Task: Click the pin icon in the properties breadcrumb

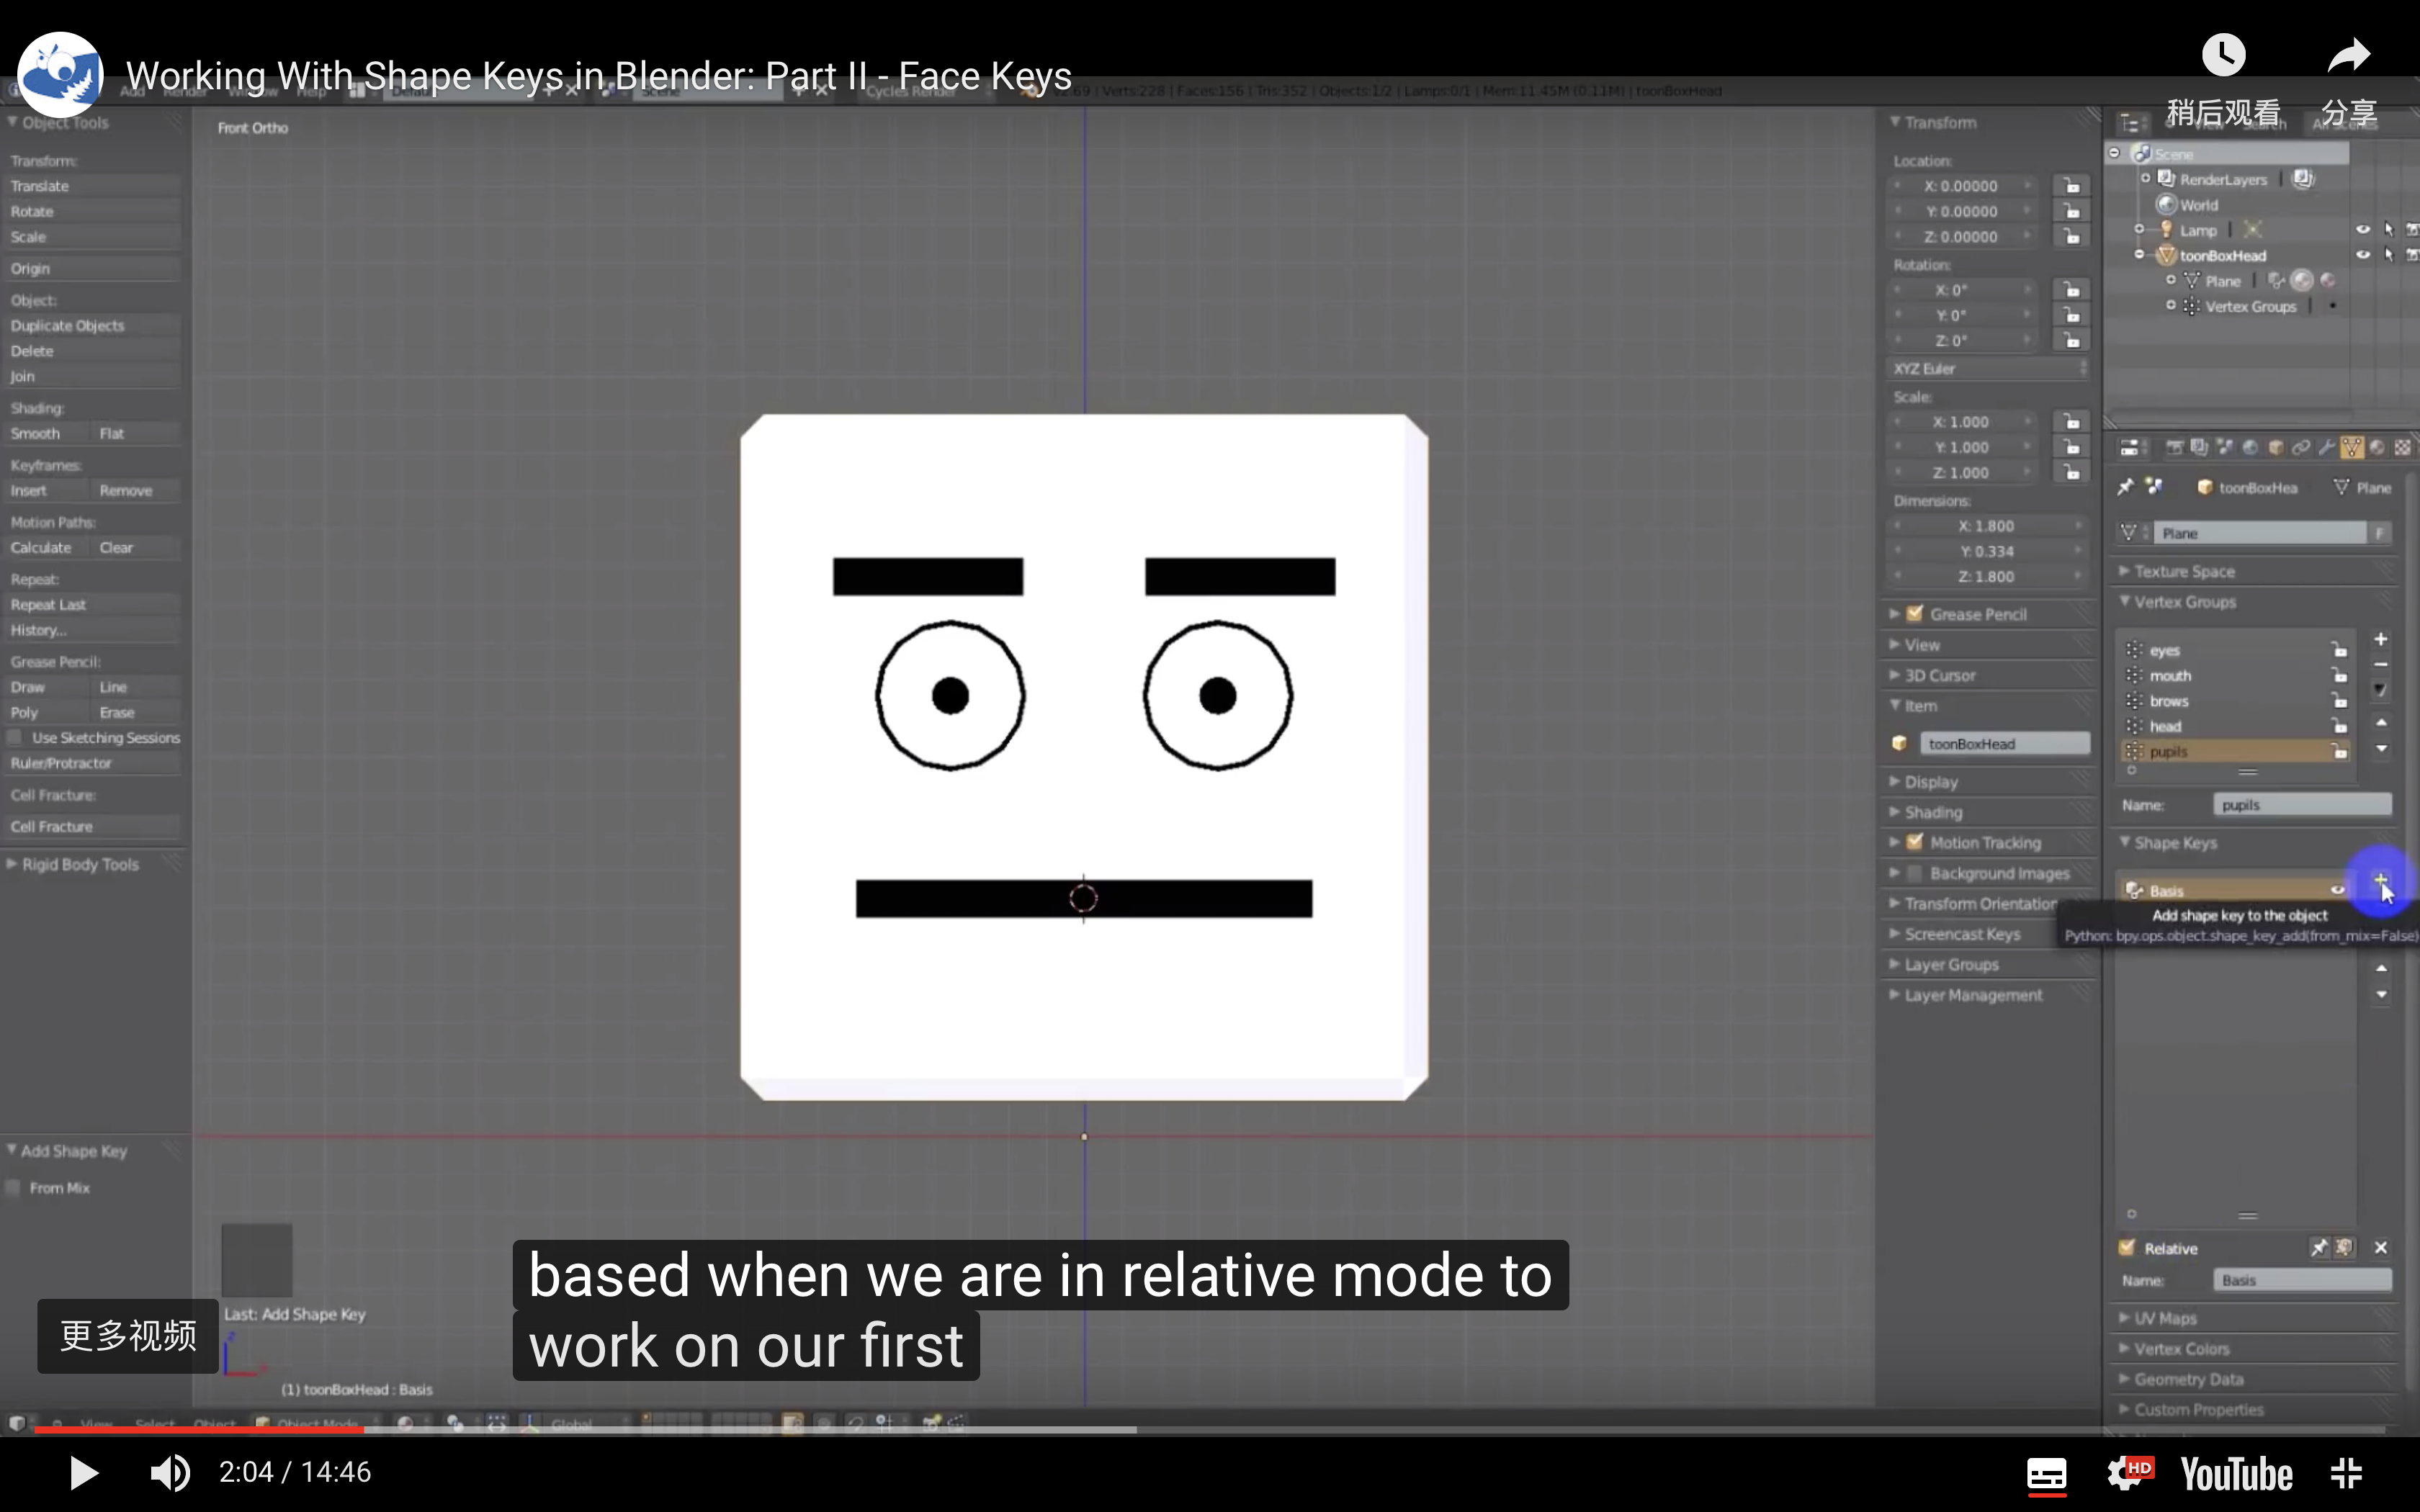Action: (x=2127, y=487)
